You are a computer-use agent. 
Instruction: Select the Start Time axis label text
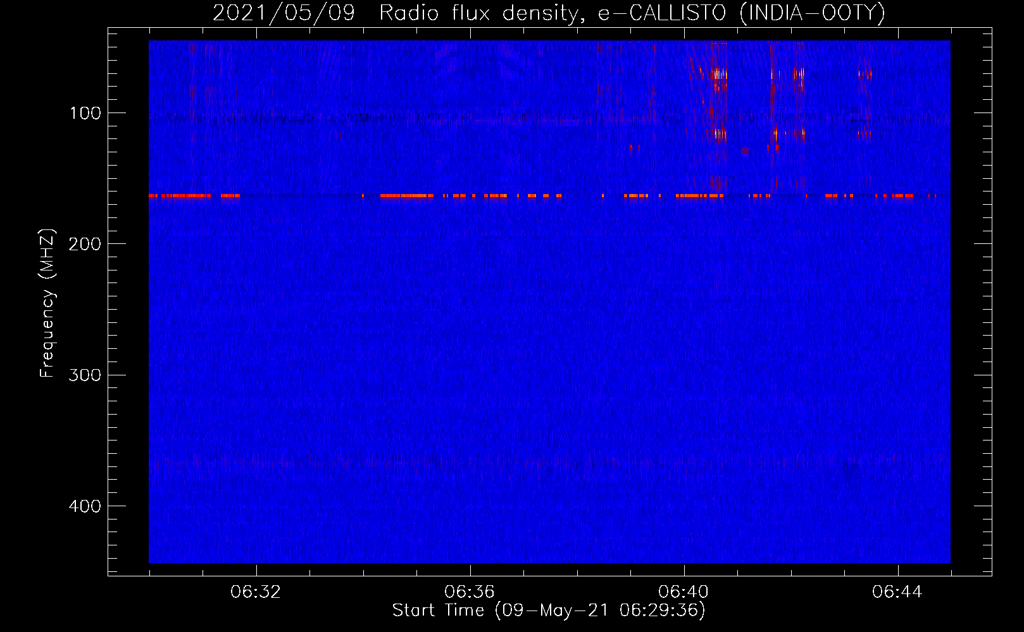549,611
